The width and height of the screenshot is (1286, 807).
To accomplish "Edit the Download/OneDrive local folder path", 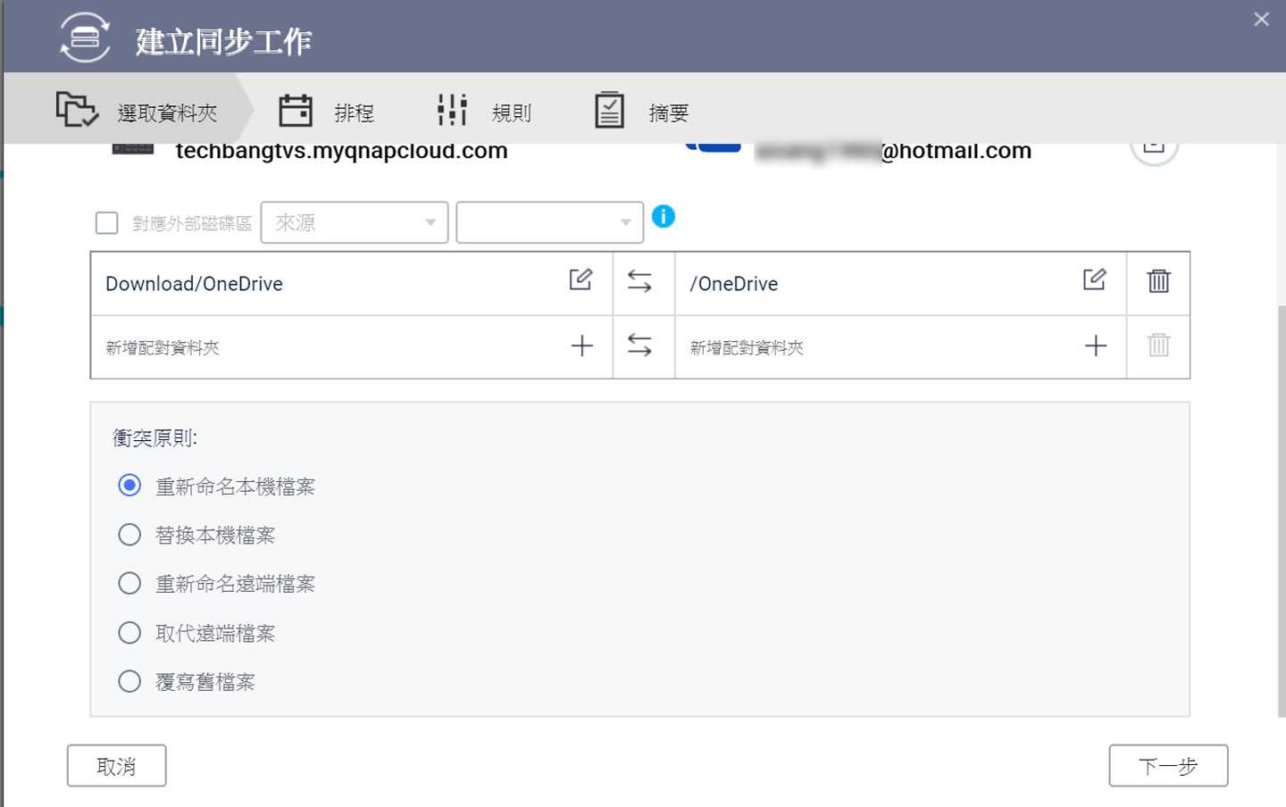I will click(580, 280).
